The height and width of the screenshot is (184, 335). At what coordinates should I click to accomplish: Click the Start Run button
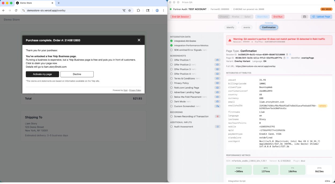pyautogui.click(x=262, y=17)
